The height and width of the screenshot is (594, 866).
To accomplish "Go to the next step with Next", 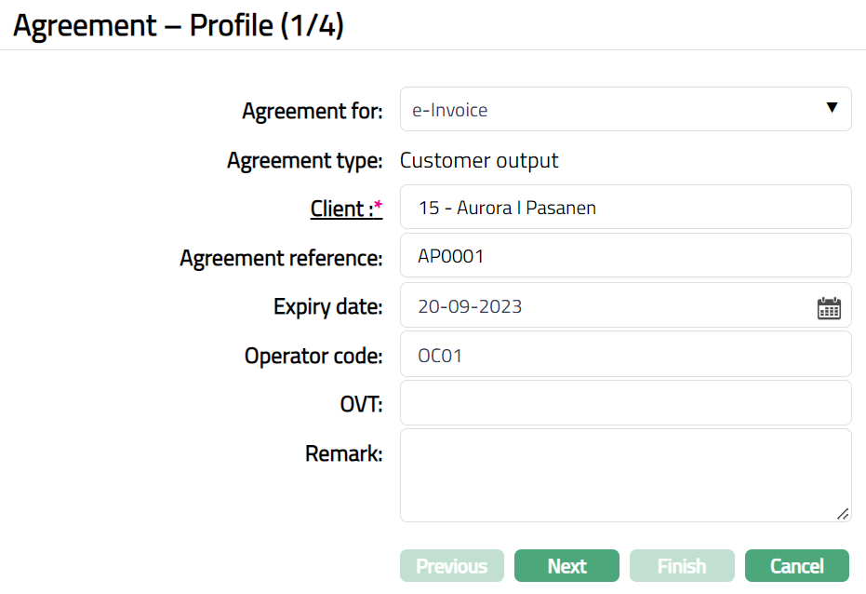I will point(566,566).
